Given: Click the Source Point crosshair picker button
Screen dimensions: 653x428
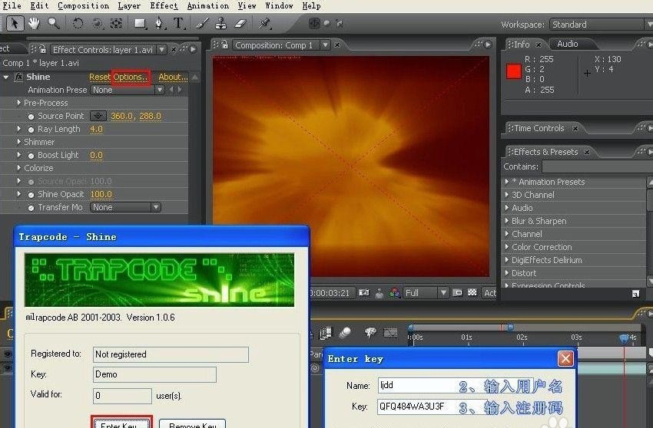Looking at the screenshot, I should (x=98, y=116).
